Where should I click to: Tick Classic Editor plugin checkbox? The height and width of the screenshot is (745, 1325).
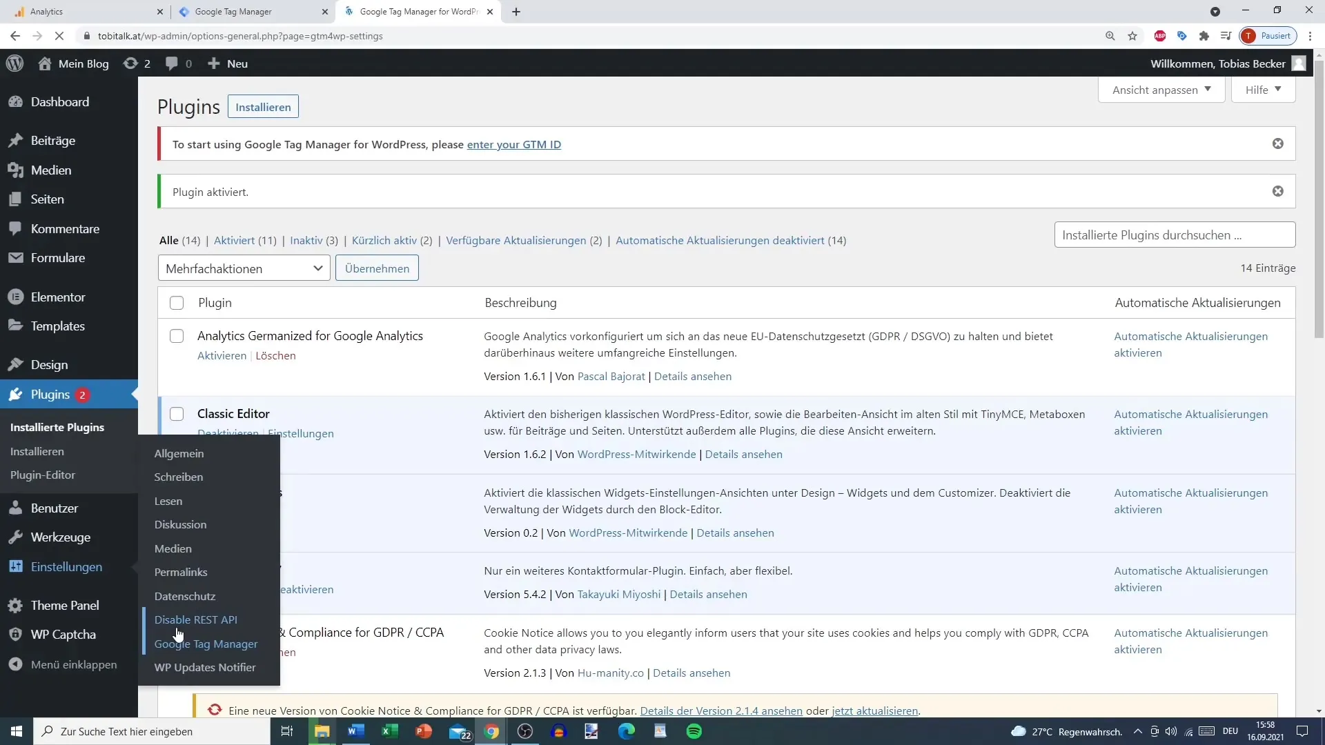[177, 414]
